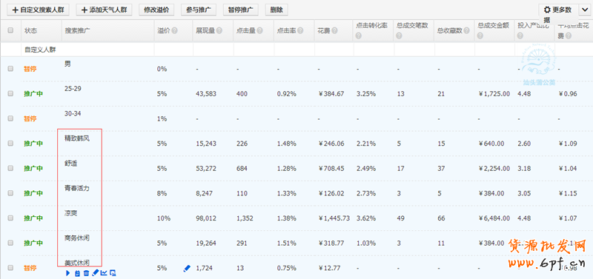
Task: Click the 自定义搜索人群 button
Action: pos(39,10)
